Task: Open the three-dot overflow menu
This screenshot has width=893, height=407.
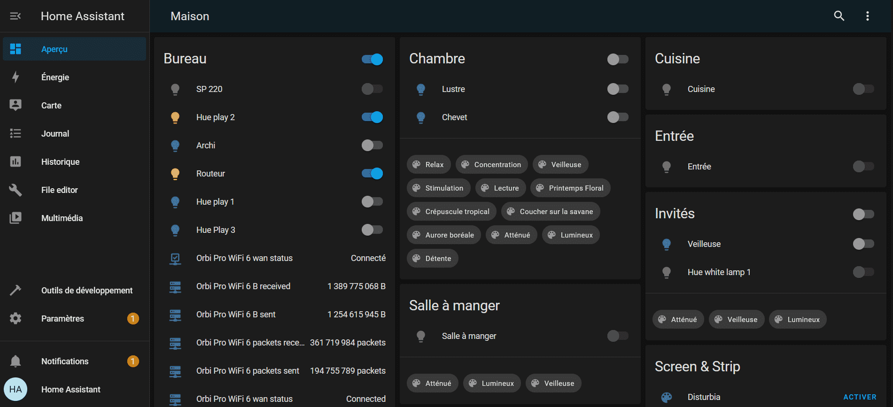Action: 867,16
